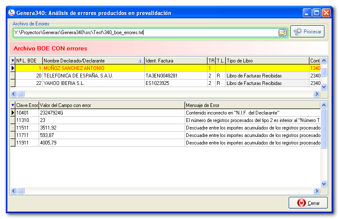
Task: Click the value 23247924G cell
Action: point(112,113)
